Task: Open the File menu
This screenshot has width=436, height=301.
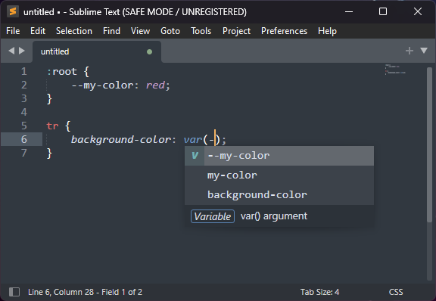Action: click(x=13, y=31)
